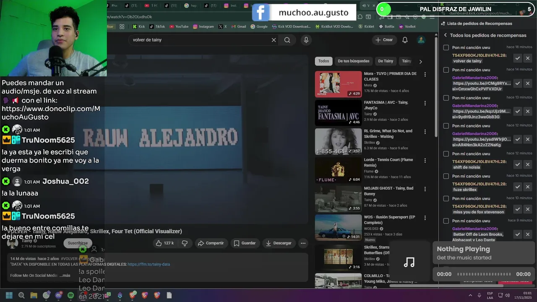Open File Explorer from the taskbar

pyautogui.click(x=34, y=295)
